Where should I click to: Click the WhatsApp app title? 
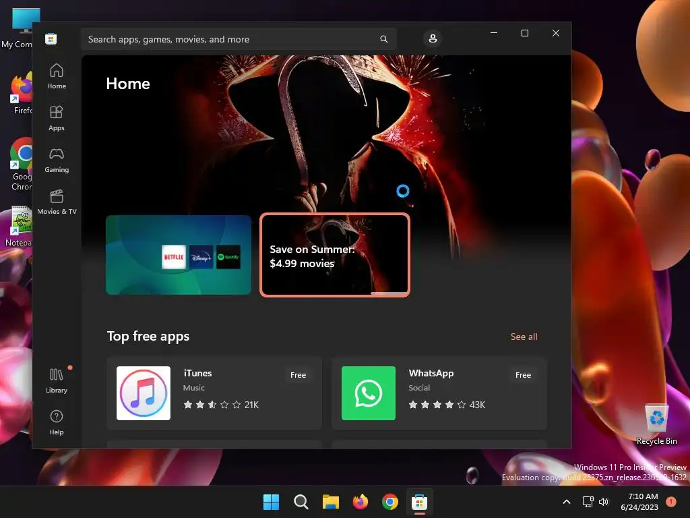(431, 373)
